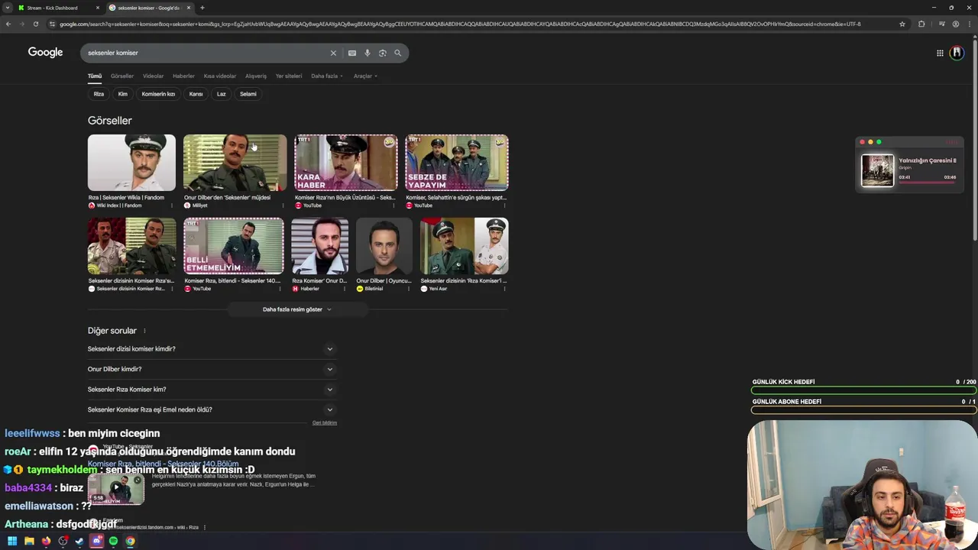Image resolution: width=978 pixels, height=550 pixels.
Task: Close the Stream - Kick Dashboard tab
Action: (x=98, y=8)
